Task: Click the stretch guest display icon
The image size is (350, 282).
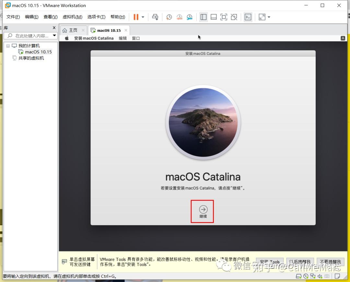Action: click(x=262, y=17)
